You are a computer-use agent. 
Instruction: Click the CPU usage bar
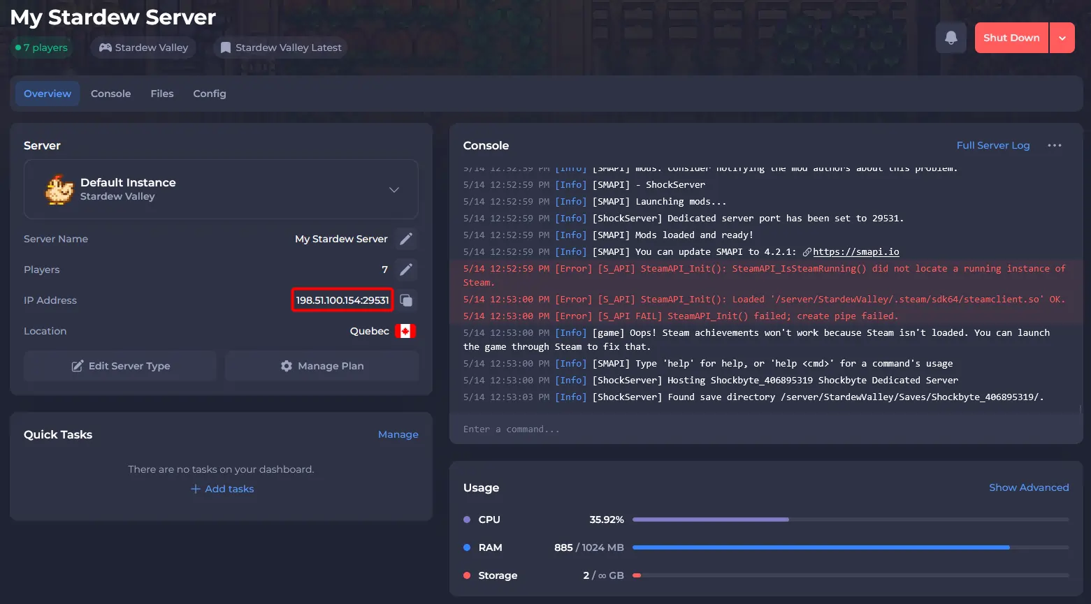click(x=851, y=520)
